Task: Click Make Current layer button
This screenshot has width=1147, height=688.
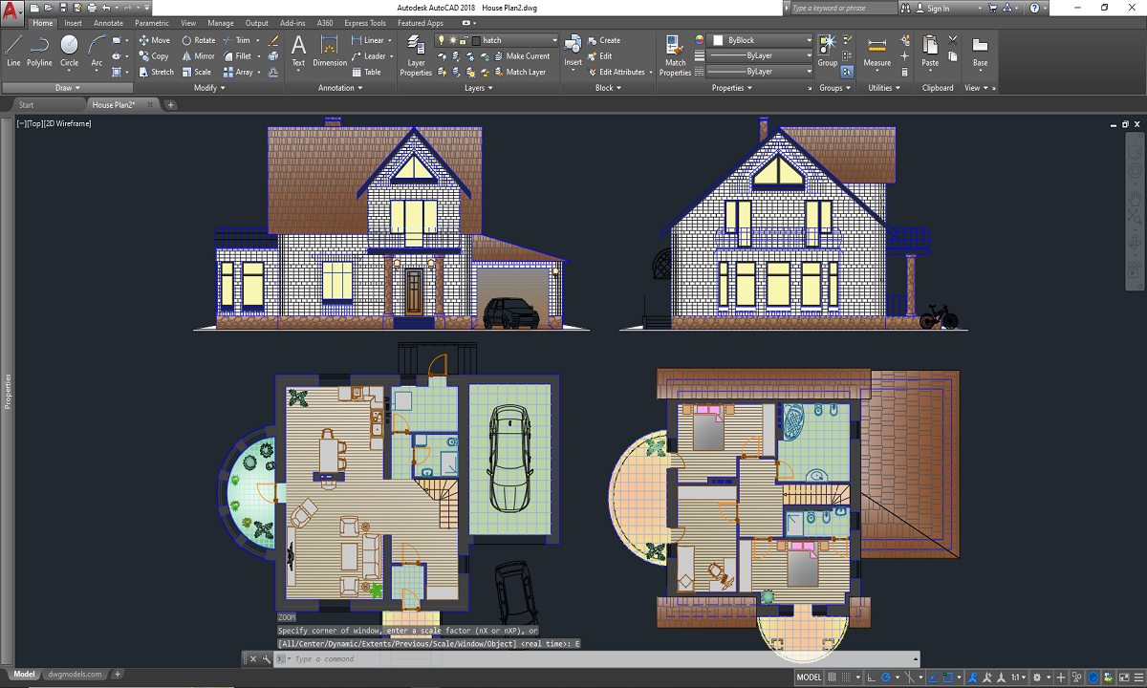Action: (527, 56)
